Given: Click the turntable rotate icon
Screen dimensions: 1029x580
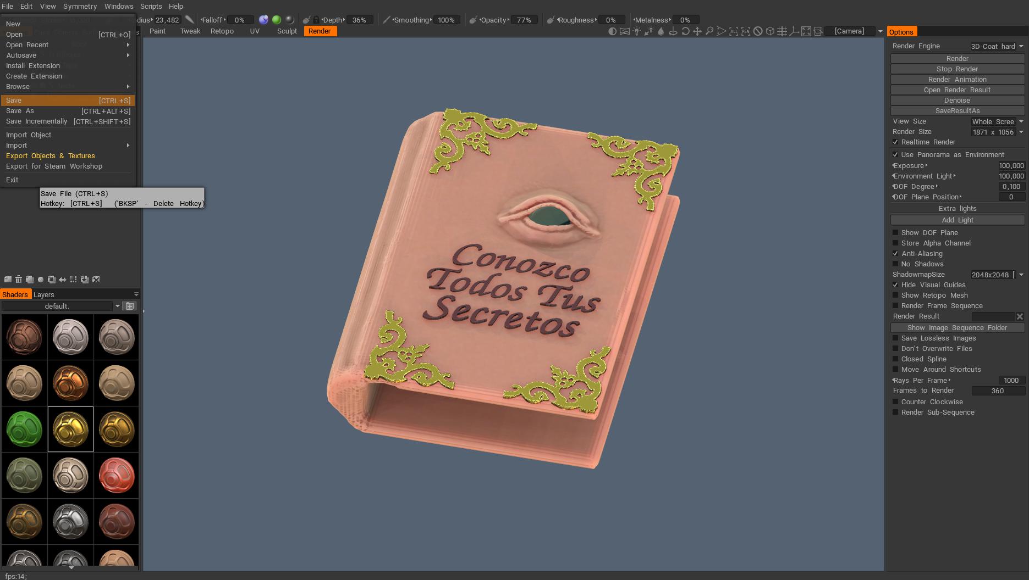Looking at the screenshot, I should [673, 31].
